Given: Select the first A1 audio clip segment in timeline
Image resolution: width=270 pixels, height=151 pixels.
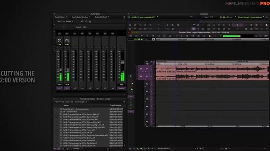Looking at the screenshot, I should (161, 69).
